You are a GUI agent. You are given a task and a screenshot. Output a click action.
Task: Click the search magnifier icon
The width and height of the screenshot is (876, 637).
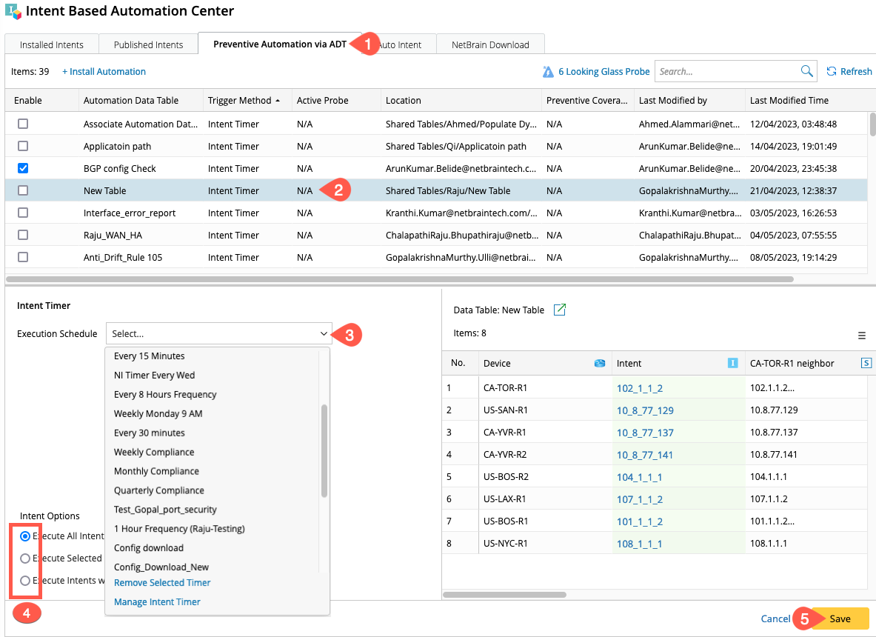coord(806,72)
